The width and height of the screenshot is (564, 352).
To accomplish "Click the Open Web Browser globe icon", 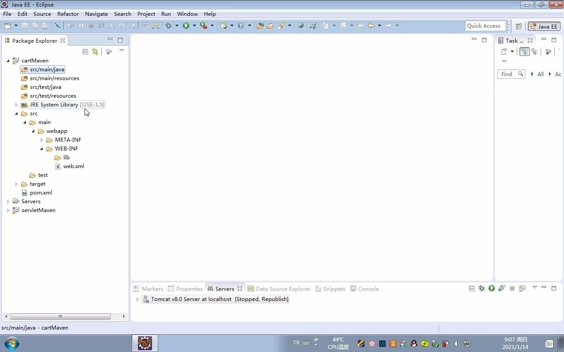I will tap(301, 26).
